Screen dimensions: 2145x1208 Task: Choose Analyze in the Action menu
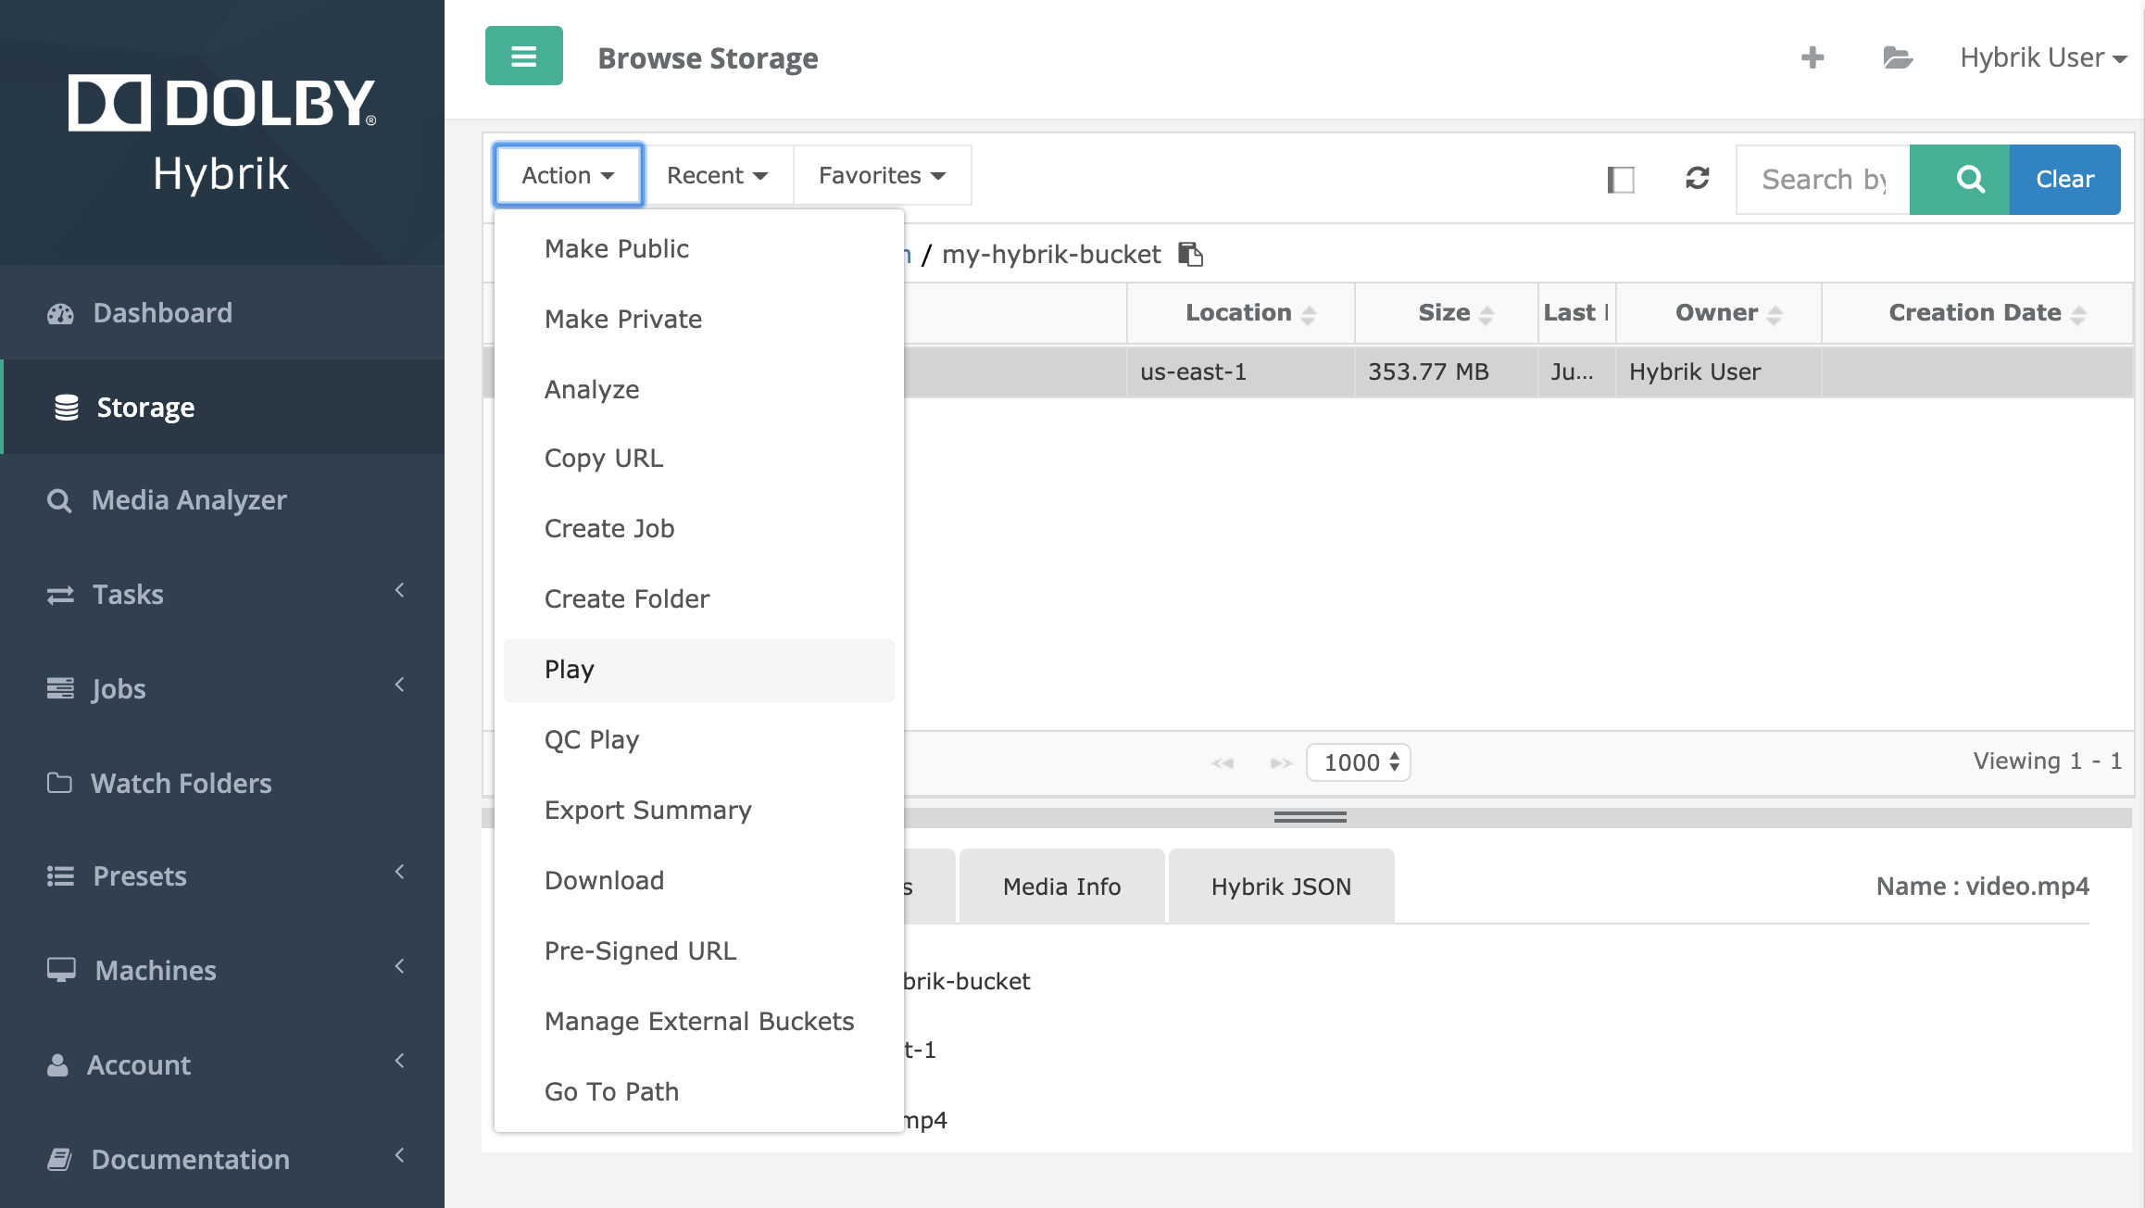699,389
